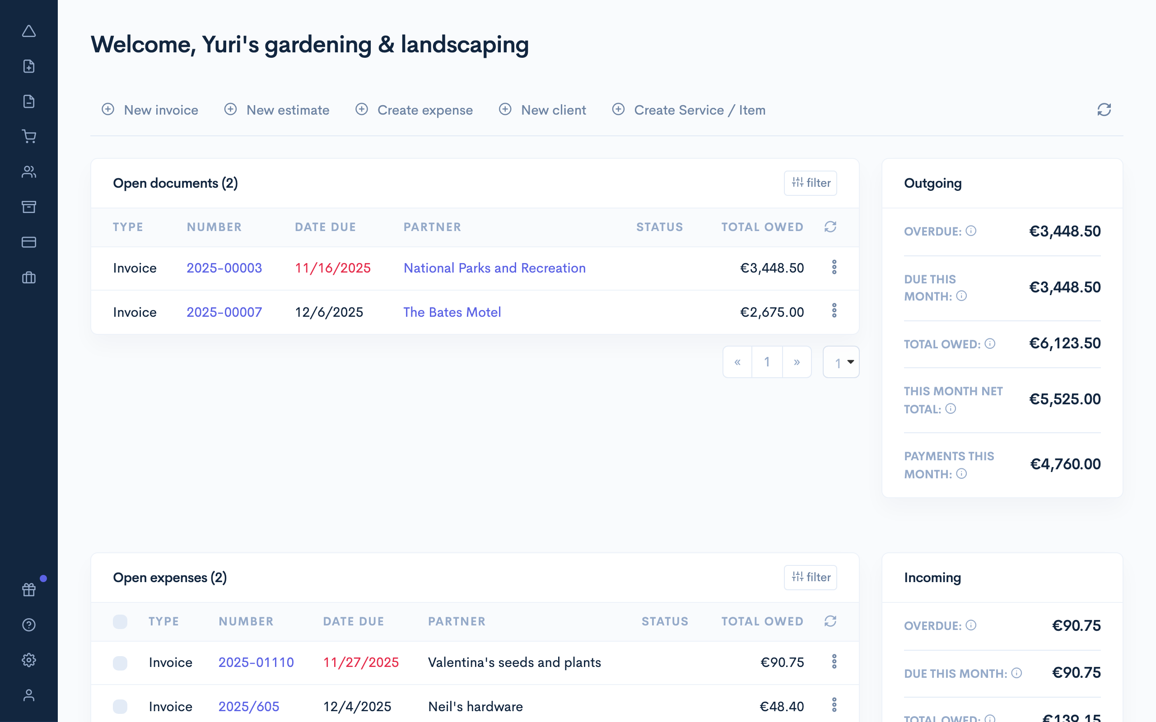
Task: Tick checkbox for invoice 2025/605
Action: click(120, 706)
